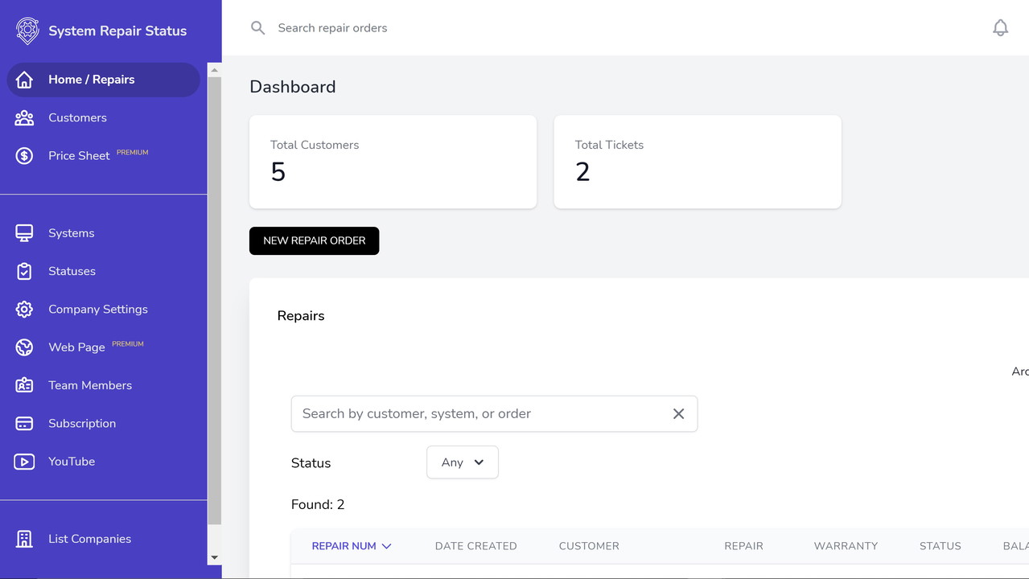The height and width of the screenshot is (579, 1029).
Task: Open the Subscription menu item
Action: [x=81, y=424]
